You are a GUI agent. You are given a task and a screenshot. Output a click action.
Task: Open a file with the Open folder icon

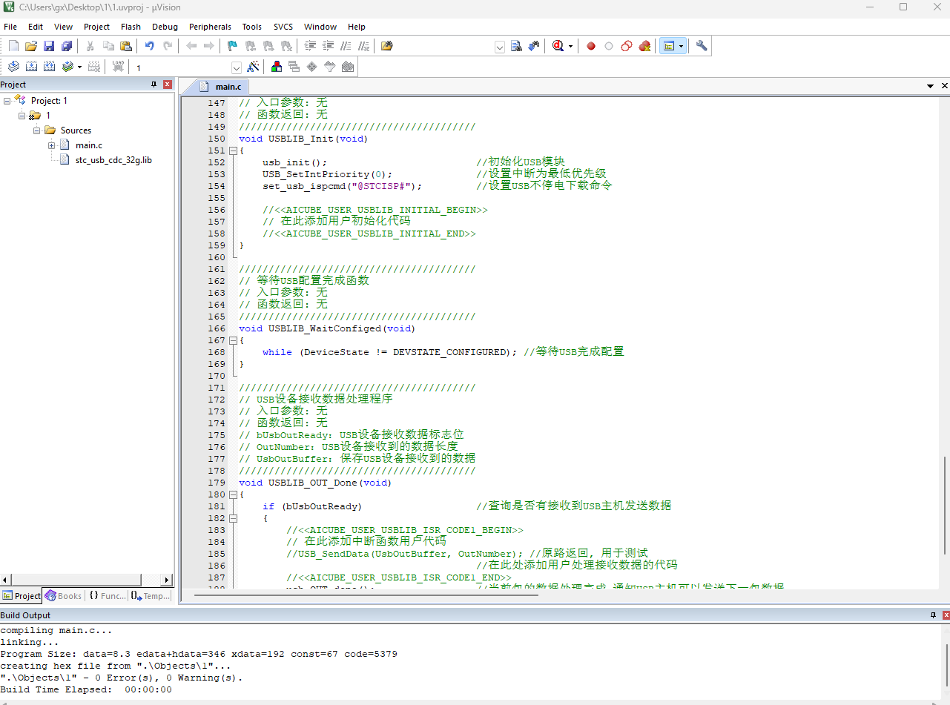pyautogui.click(x=31, y=46)
